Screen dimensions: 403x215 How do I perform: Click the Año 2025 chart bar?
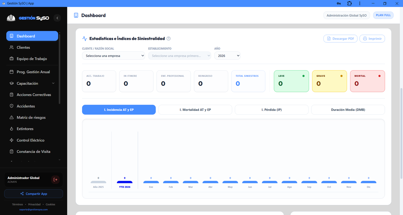(98, 182)
